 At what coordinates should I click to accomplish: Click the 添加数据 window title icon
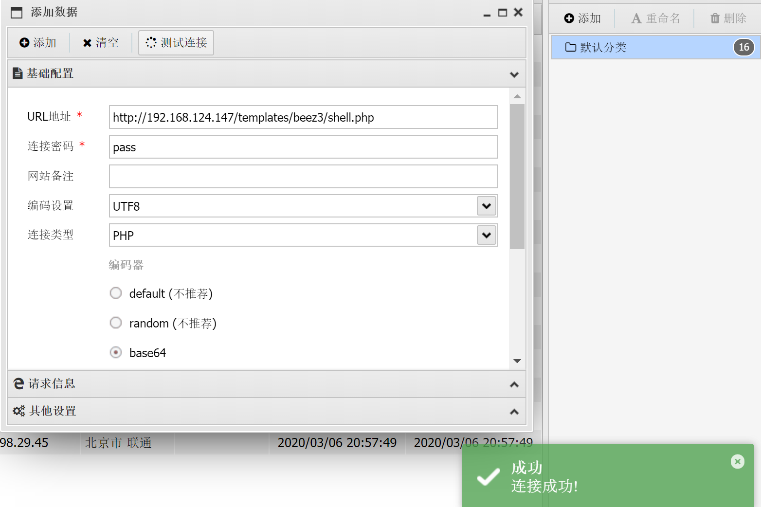click(x=17, y=13)
